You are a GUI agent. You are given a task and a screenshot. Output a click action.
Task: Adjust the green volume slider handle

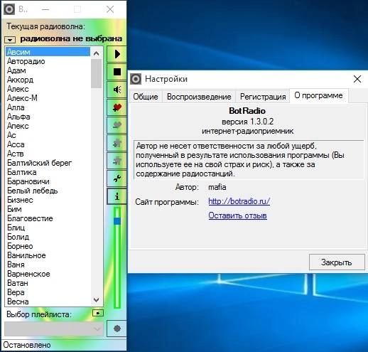click(117, 221)
